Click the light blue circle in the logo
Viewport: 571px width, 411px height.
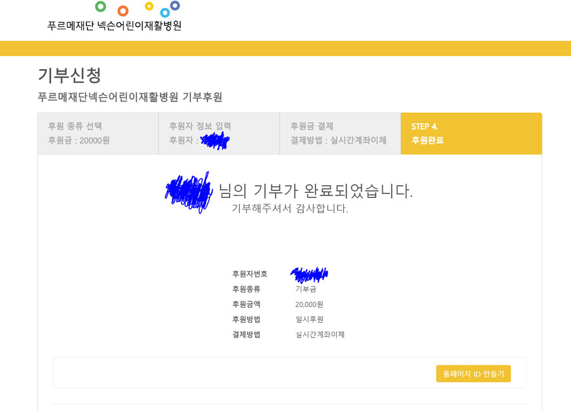[x=165, y=13]
